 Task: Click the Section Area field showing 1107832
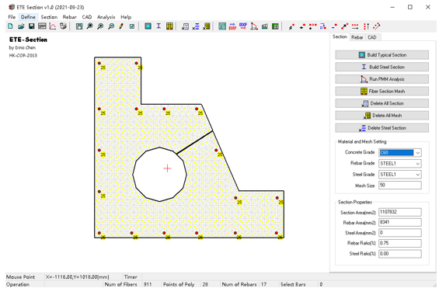(399, 212)
